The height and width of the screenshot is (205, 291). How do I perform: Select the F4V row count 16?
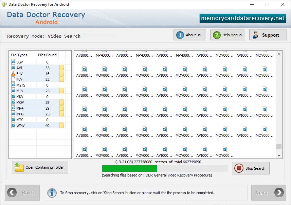[48, 74]
